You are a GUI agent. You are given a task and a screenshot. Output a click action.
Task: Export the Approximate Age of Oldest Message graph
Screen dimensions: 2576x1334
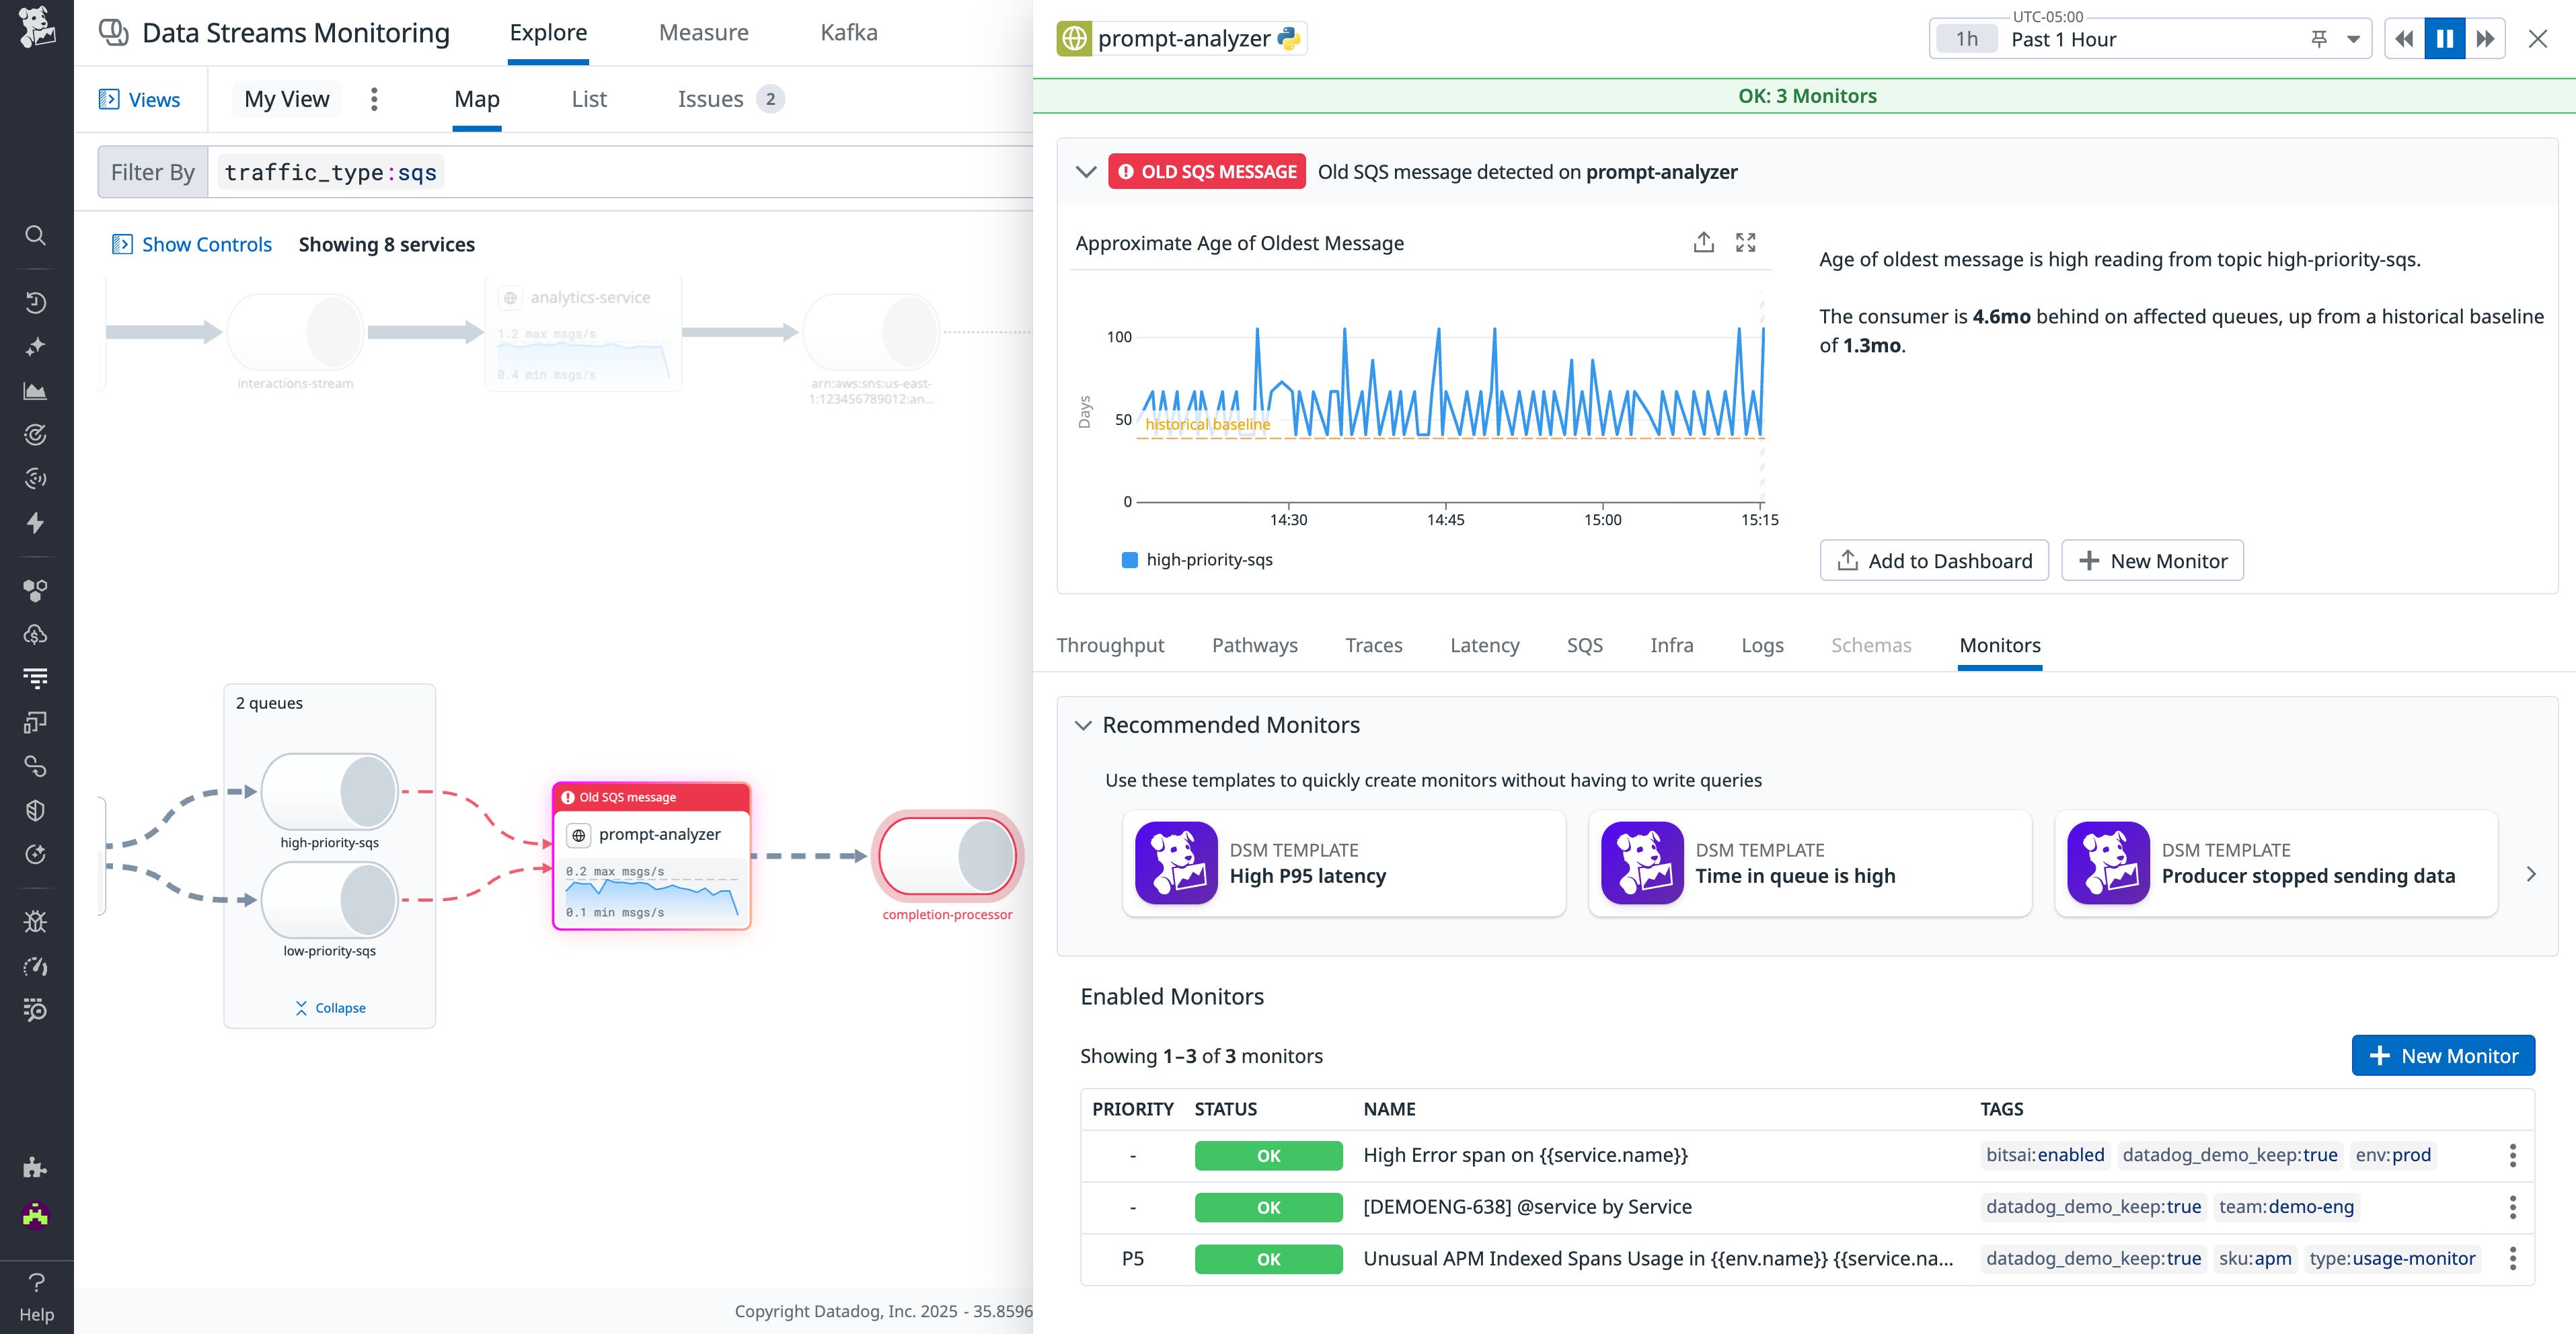(x=1703, y=243)
